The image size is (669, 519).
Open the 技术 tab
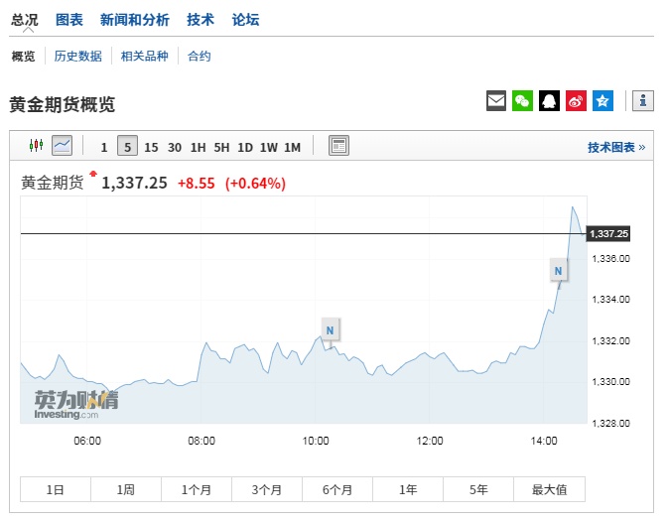coord(201,20)
